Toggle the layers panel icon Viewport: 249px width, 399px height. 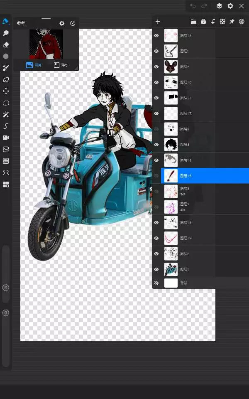click(x=219, y=6)
